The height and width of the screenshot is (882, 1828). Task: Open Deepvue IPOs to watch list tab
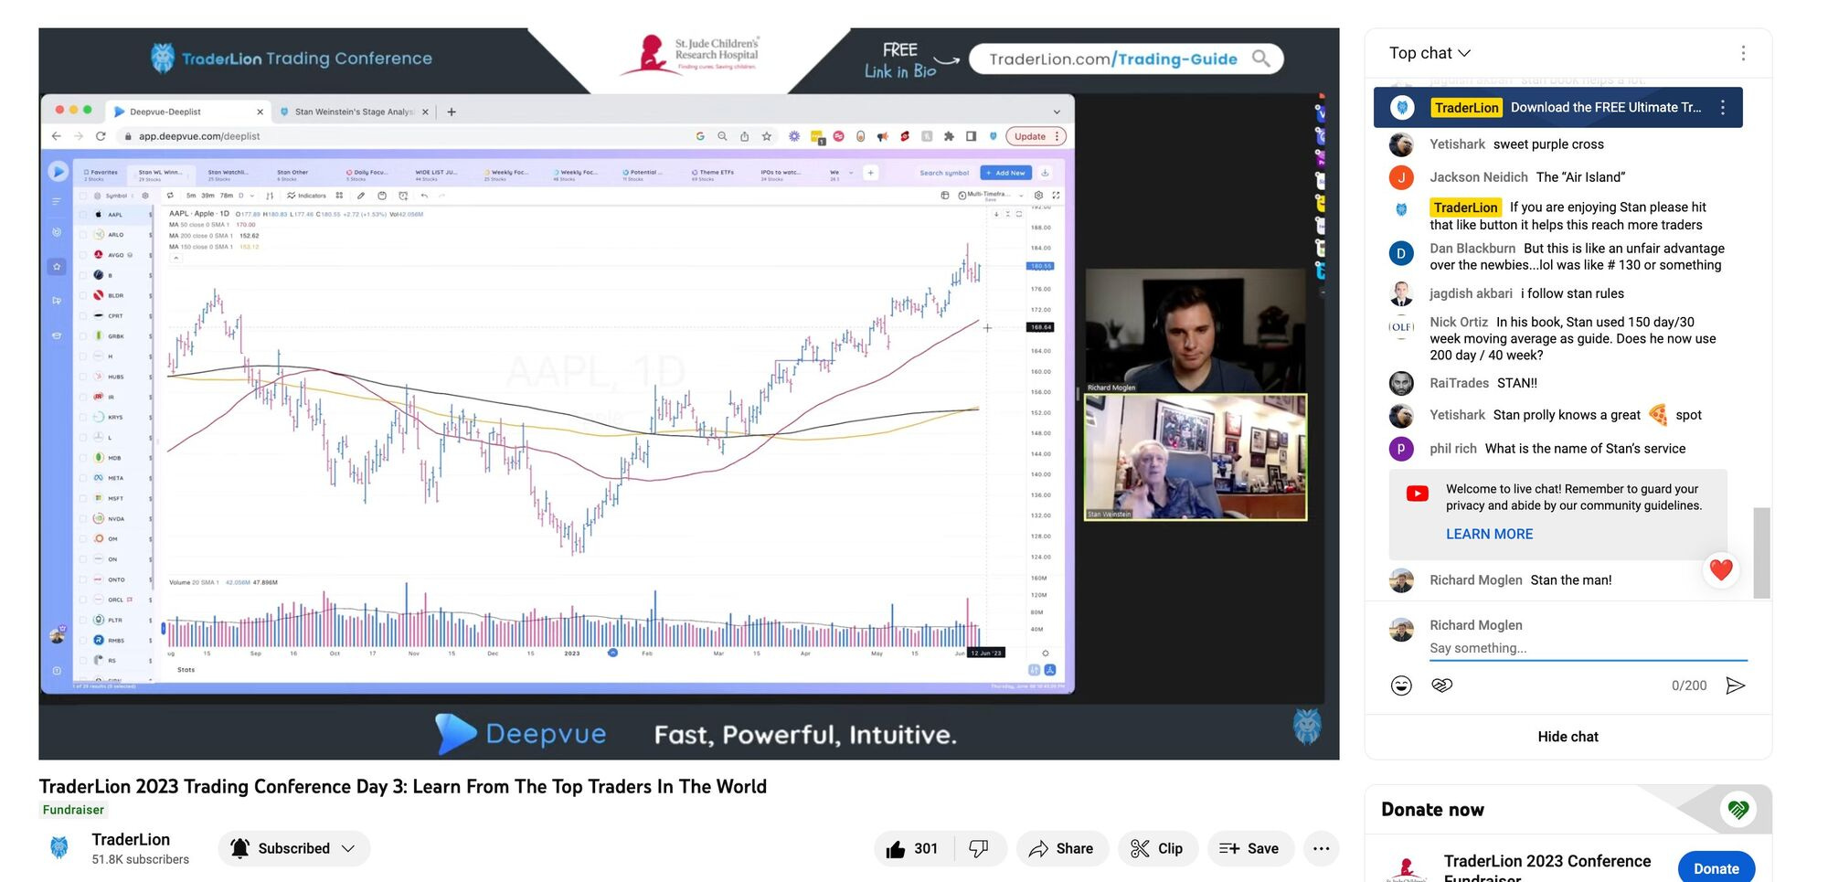[780, 174]
